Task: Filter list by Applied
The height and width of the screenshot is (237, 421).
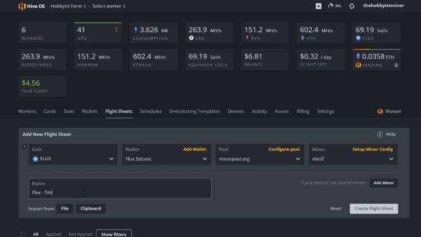Action: pos(53,234)
